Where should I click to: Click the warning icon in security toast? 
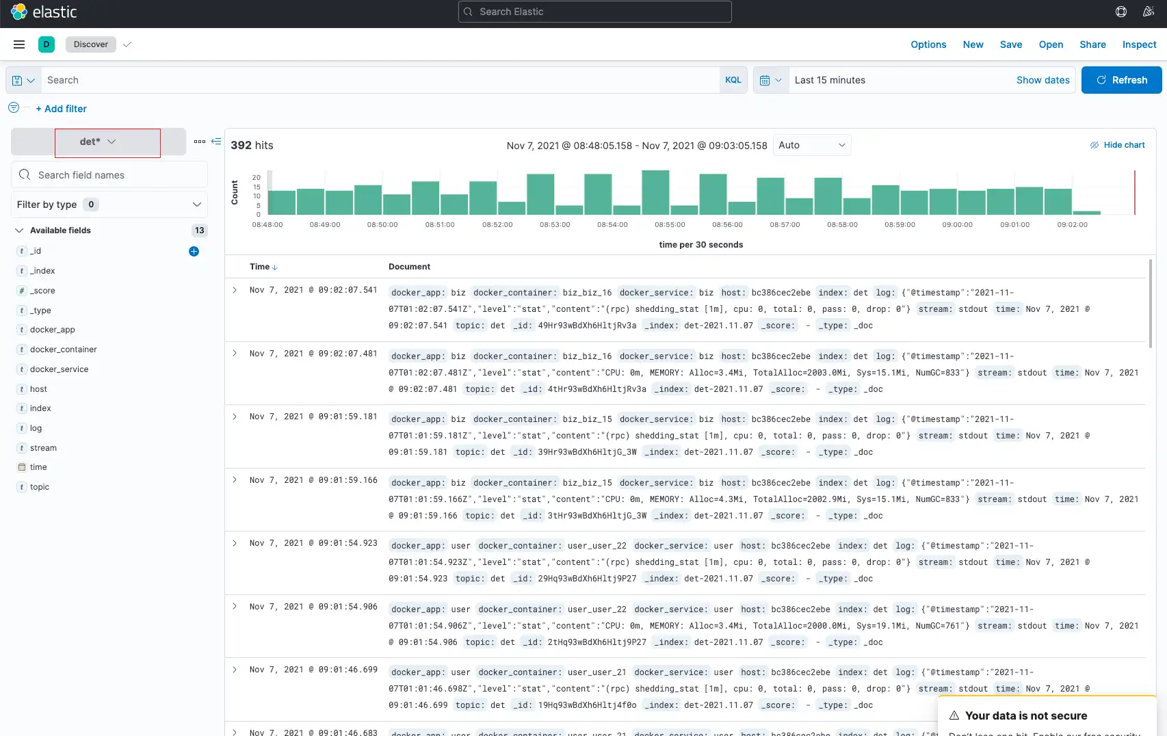tap(954, 715)
